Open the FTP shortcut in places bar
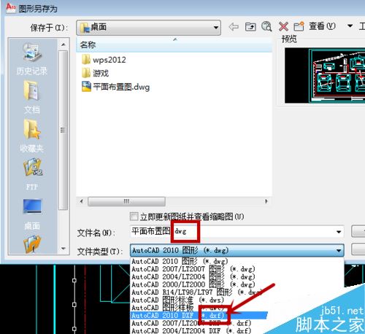The image size is (365, 334). (32, 174)
